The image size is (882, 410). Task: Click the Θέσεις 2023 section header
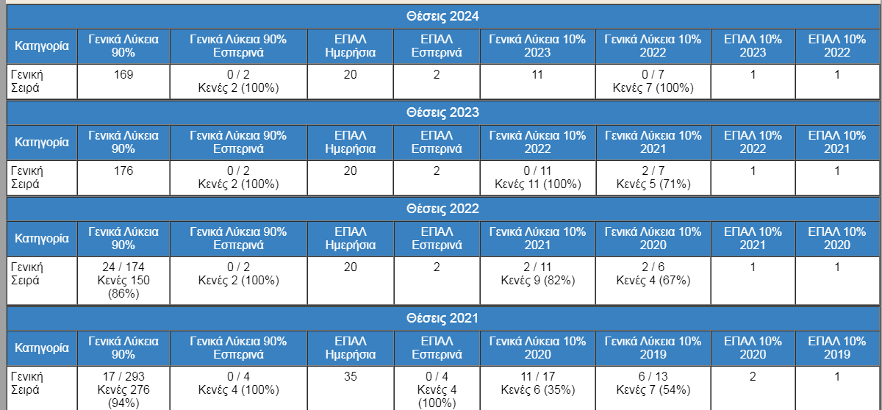[442, 112]
